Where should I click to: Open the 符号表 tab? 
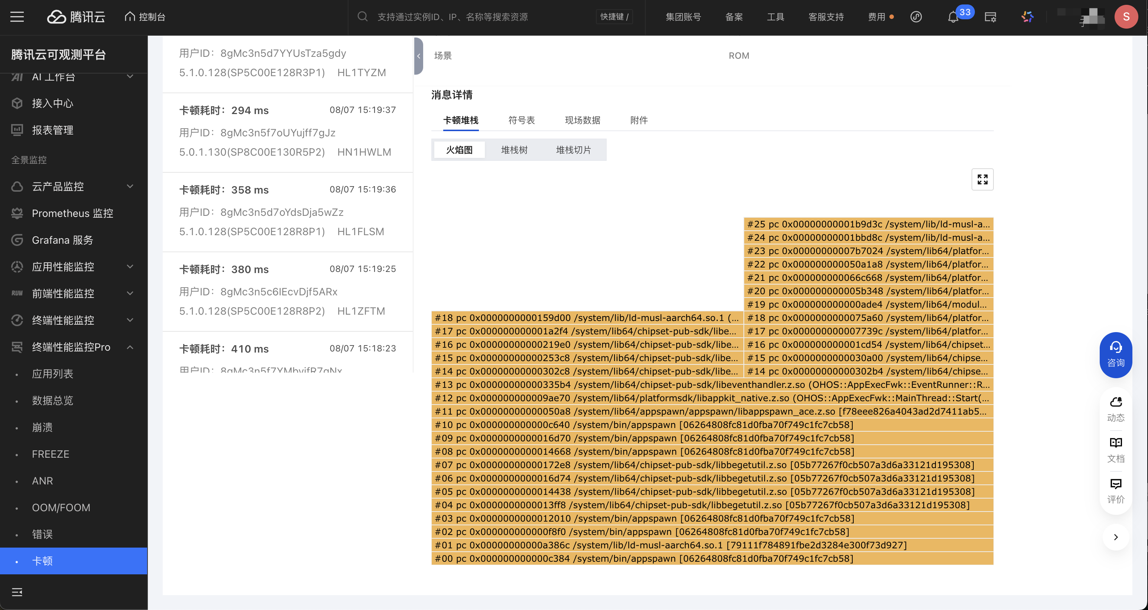[521, 120]
